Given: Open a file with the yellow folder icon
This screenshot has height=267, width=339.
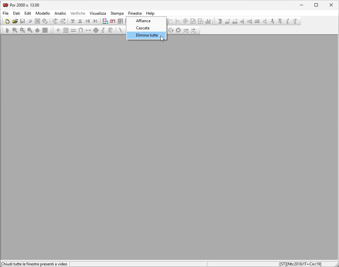Looking at the screenshot, I should click(15, 22).
